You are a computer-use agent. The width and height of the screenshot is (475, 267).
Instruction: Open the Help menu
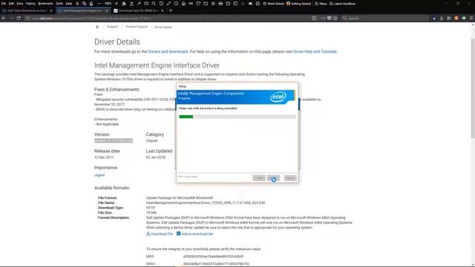click(x=69, y=4)
